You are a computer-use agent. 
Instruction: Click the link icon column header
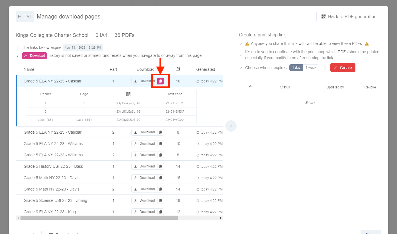point(250,87)
